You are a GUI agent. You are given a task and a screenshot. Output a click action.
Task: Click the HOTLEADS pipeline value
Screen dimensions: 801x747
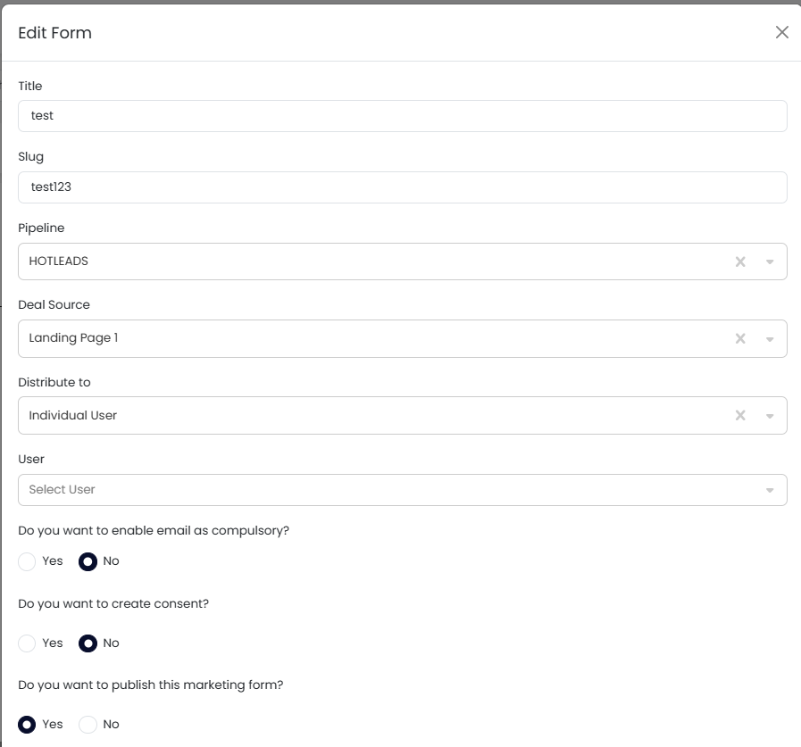click(59, 261)
